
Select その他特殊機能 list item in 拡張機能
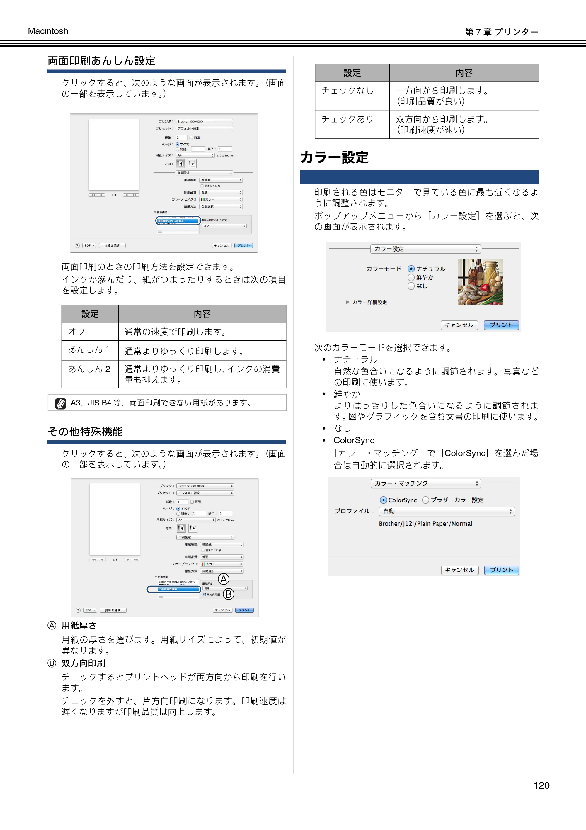(x=179, y=589)
